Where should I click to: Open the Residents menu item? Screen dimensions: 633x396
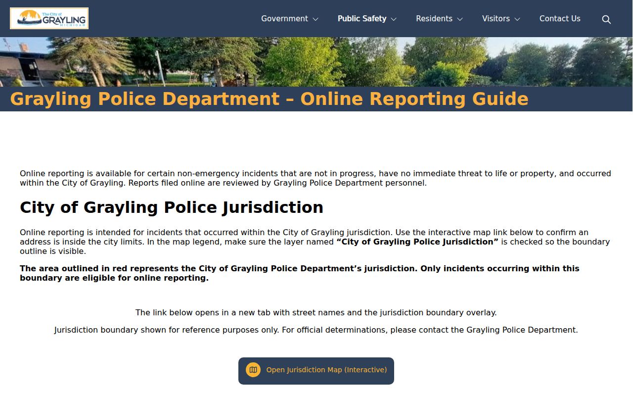pyautogui.click(x=434, y=19)
